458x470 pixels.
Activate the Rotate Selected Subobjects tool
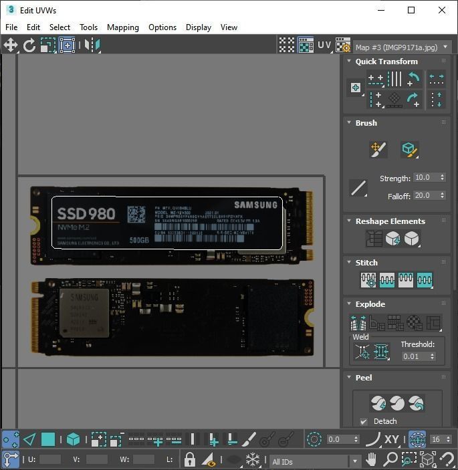pyautogui.click(x=29, y=45)
